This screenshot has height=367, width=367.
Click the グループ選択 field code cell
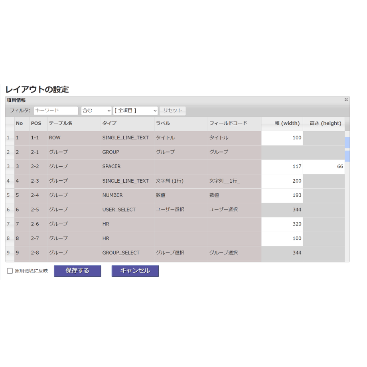click(235, 253)
